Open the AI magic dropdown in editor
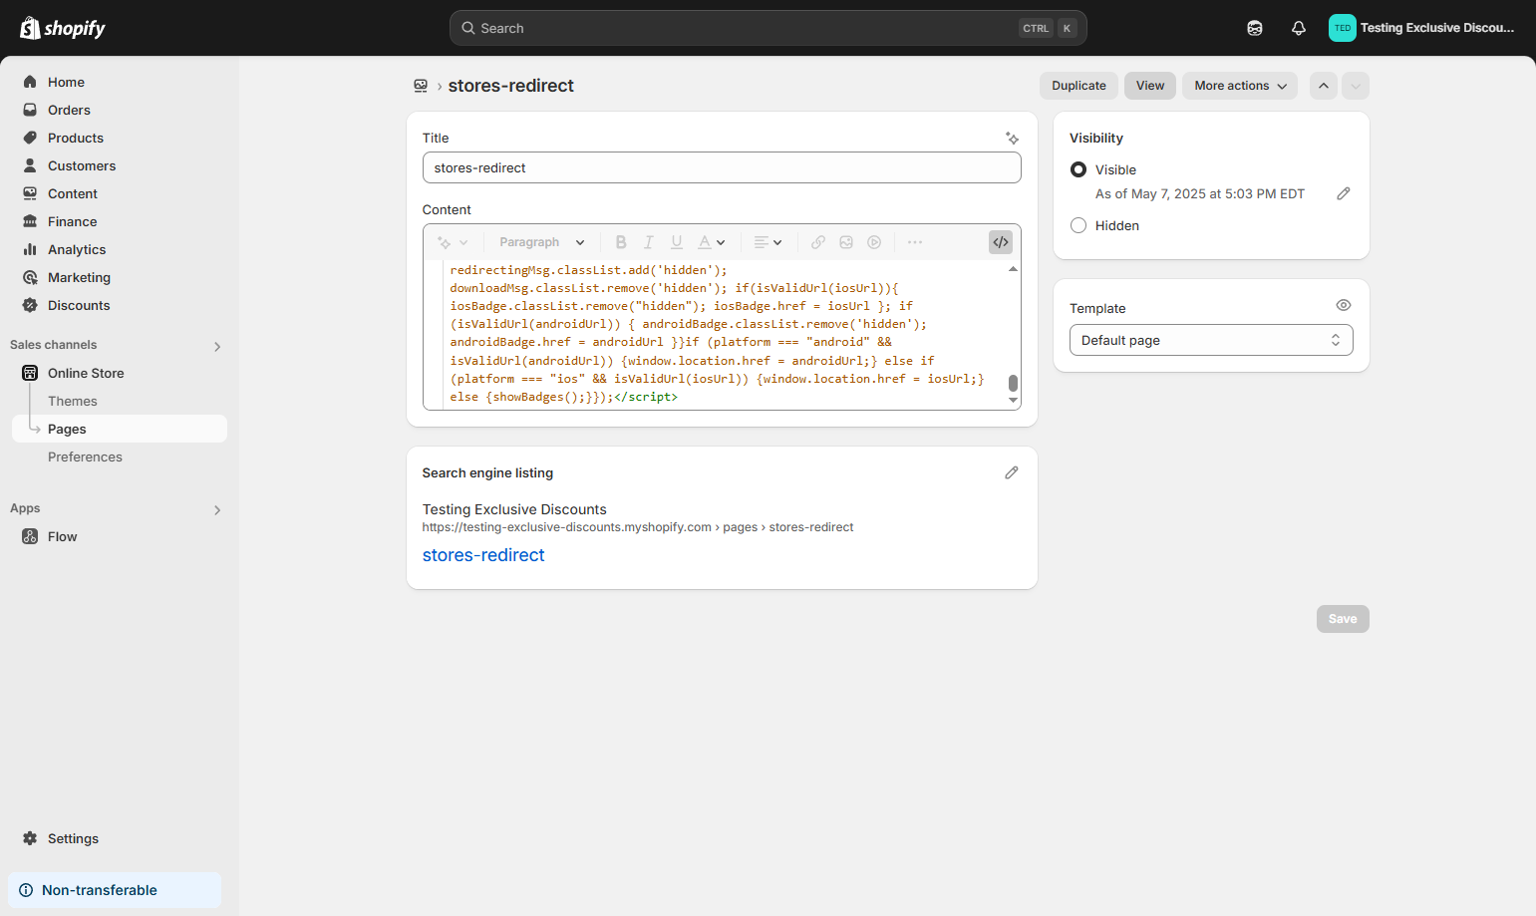The image size is (1536, 916). [453, 242]
